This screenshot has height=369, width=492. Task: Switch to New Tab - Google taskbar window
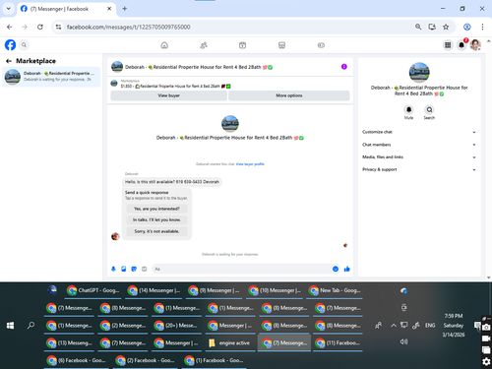click(335, 290)
